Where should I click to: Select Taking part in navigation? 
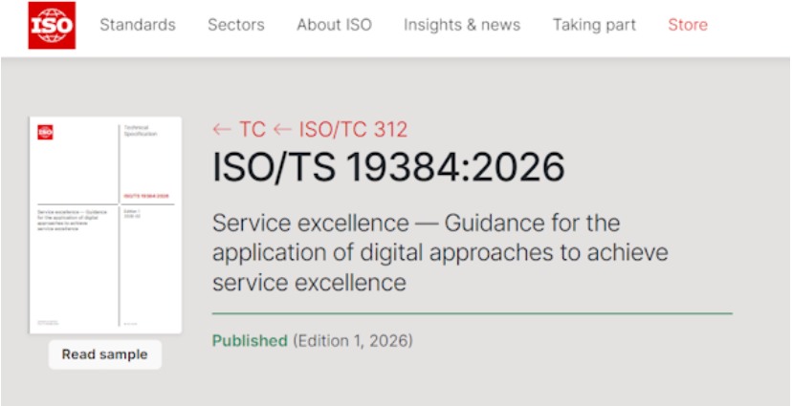(594, 25)
